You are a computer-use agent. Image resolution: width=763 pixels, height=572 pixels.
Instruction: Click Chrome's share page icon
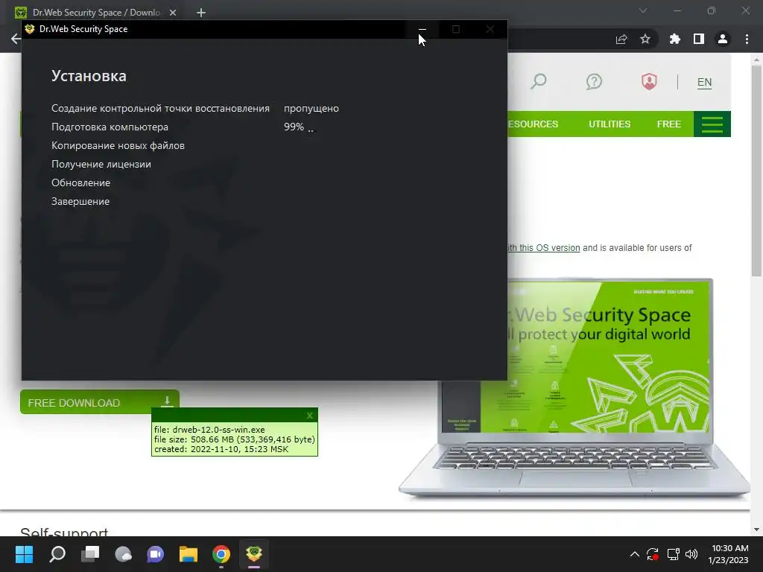[621, 39]
